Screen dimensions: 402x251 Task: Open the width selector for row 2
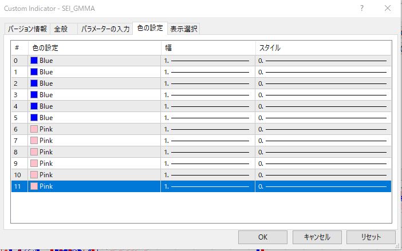coord(208,83)
